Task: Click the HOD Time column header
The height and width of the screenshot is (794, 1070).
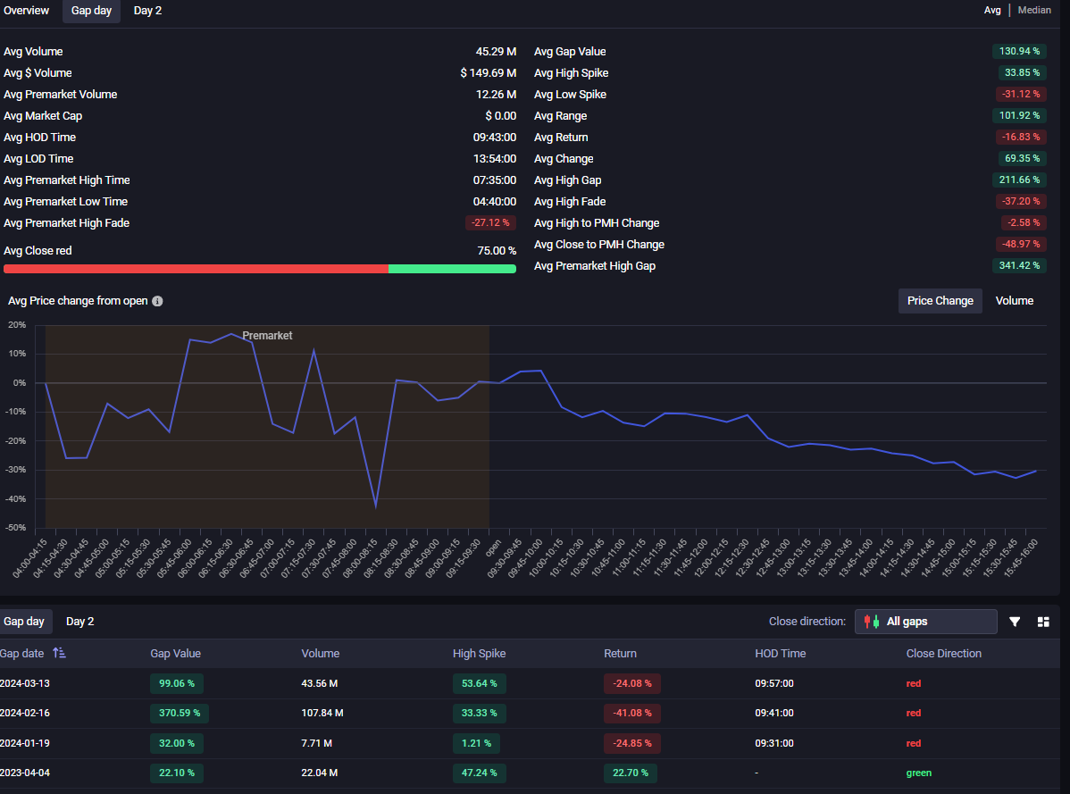Action: pyautogui.click(x=780, y=653)
